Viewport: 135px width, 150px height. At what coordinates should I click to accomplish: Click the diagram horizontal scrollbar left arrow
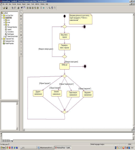(x=24, y=130)
